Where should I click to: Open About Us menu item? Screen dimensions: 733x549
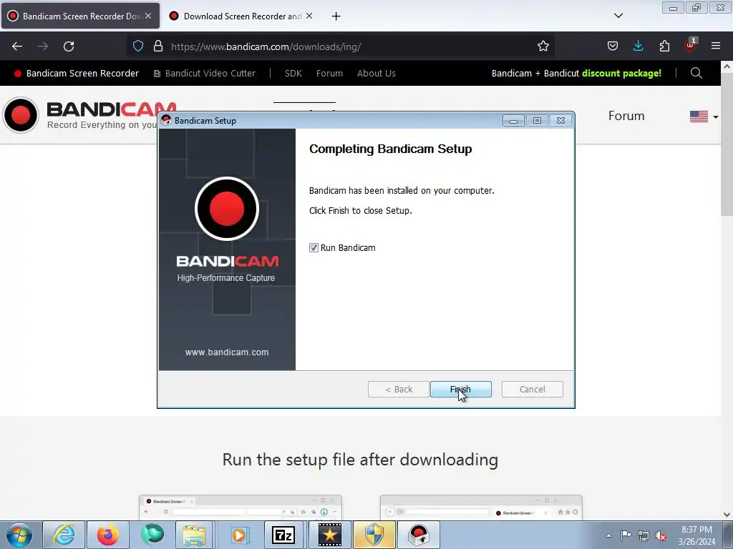coord(377,74)
